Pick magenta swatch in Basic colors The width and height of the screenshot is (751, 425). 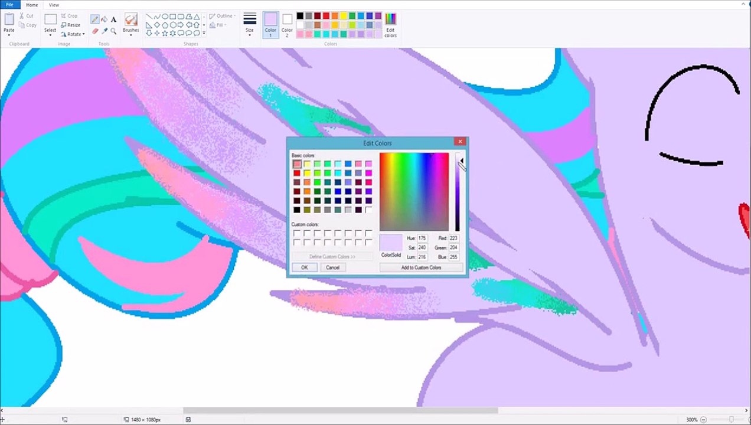(x=368, y=173)
